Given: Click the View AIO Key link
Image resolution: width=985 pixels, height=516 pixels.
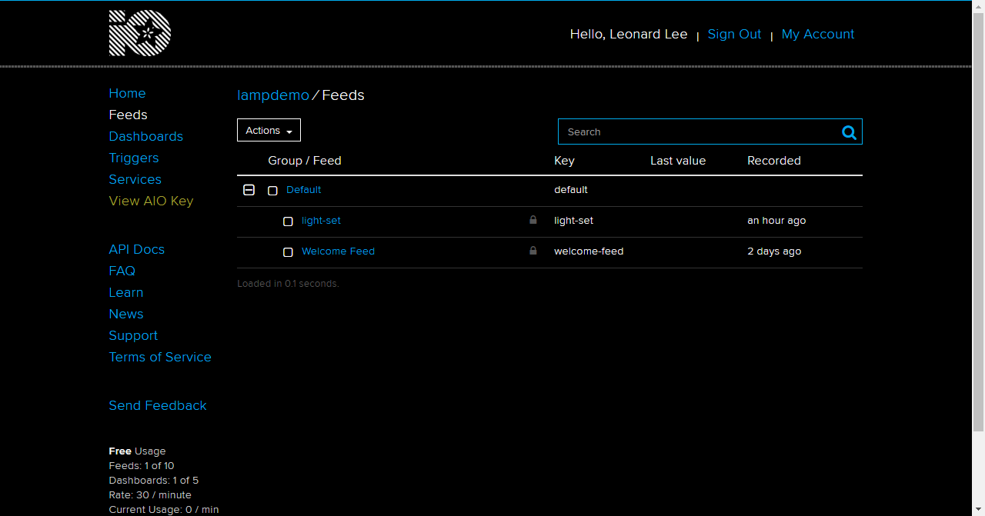Looking at the screenshot, I should tap(151, 201).
